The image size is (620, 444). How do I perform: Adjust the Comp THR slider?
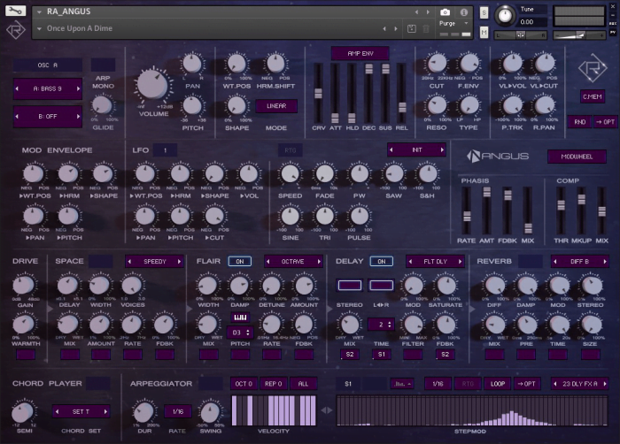tap(561, 205)
